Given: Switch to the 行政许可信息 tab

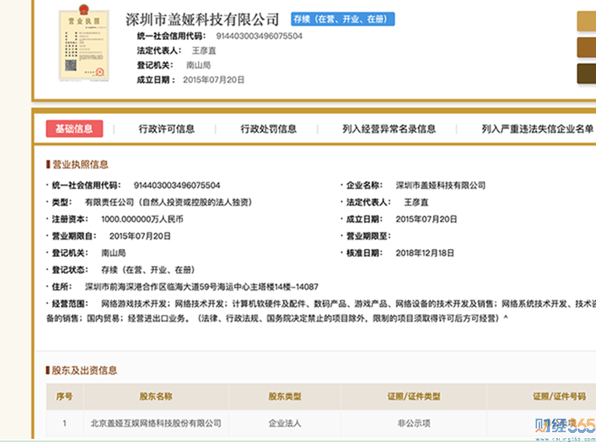Looking at the screenshot, I should pos(166,129).
